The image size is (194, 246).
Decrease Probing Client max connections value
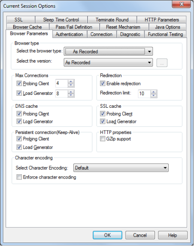[71, 85]
